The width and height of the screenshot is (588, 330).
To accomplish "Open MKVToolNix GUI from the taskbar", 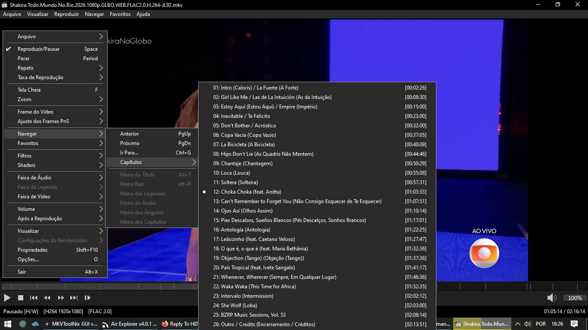I will [70, 324].
